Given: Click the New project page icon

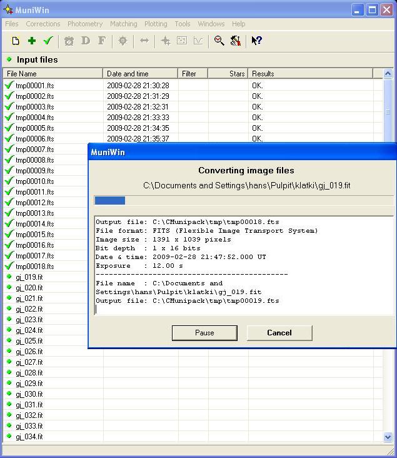Looking at the screenshot, I should 16,41.
